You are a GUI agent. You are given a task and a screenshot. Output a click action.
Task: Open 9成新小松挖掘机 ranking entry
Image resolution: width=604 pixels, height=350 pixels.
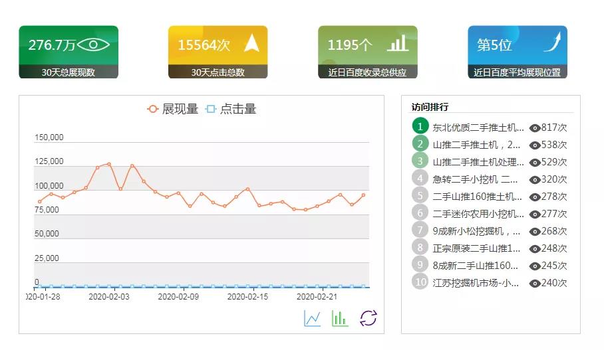pyautogui.click(x=476, y=231)
